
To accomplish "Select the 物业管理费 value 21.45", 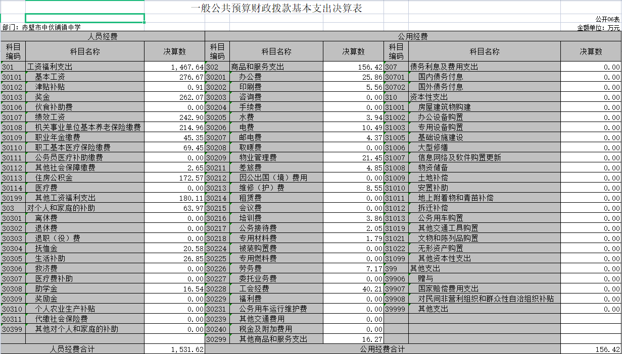I will pos(354,157).
